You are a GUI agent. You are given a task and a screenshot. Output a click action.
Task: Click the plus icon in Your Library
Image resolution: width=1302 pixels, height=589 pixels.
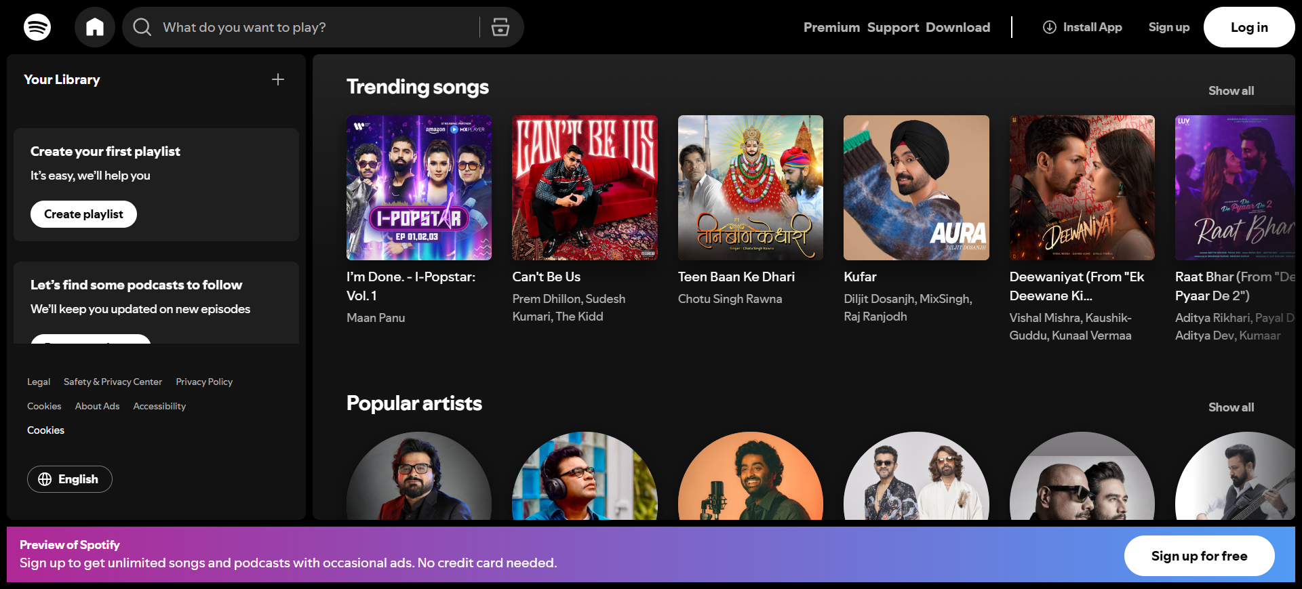pos(278,79)
